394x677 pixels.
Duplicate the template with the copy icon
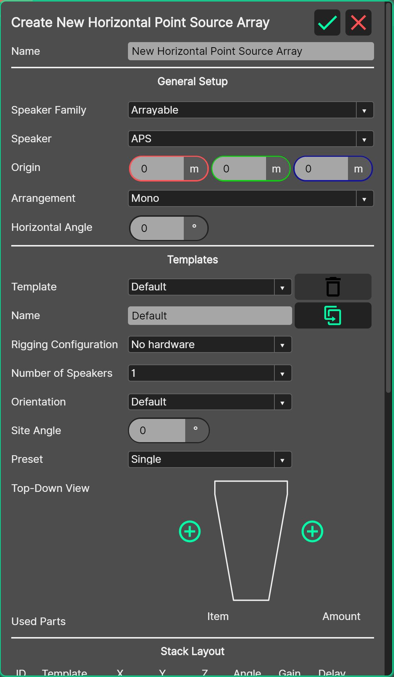point(333,315)
